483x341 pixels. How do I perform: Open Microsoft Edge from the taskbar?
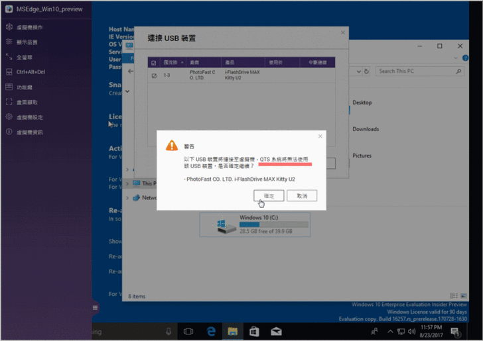tap(211, 331)
